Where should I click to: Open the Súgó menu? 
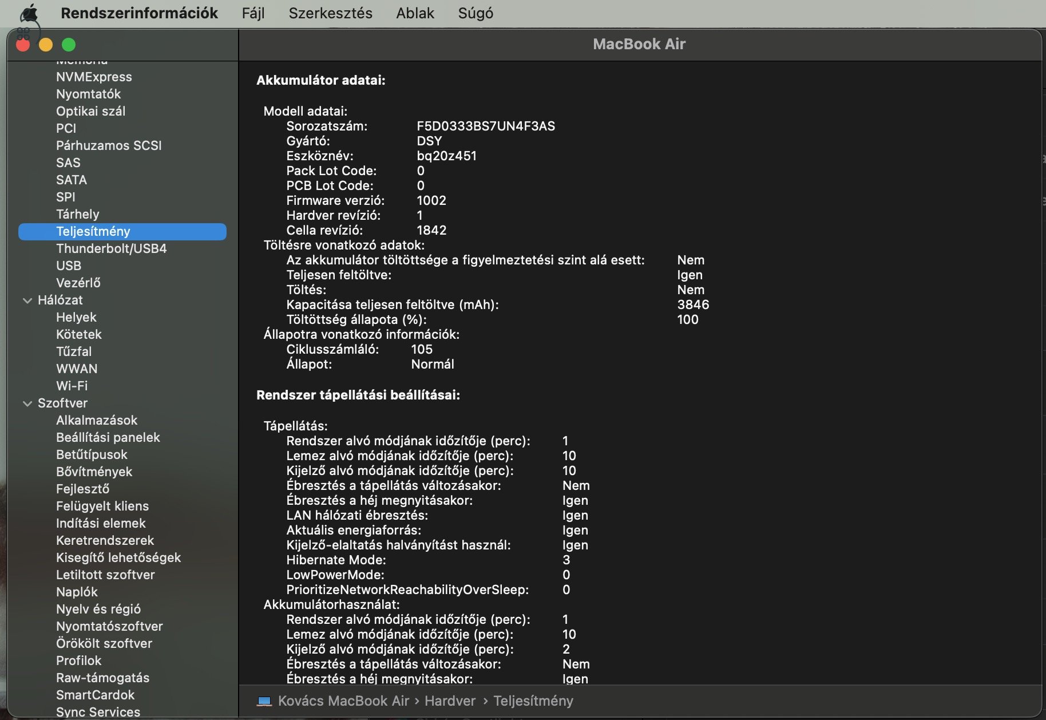pos(475,13)
